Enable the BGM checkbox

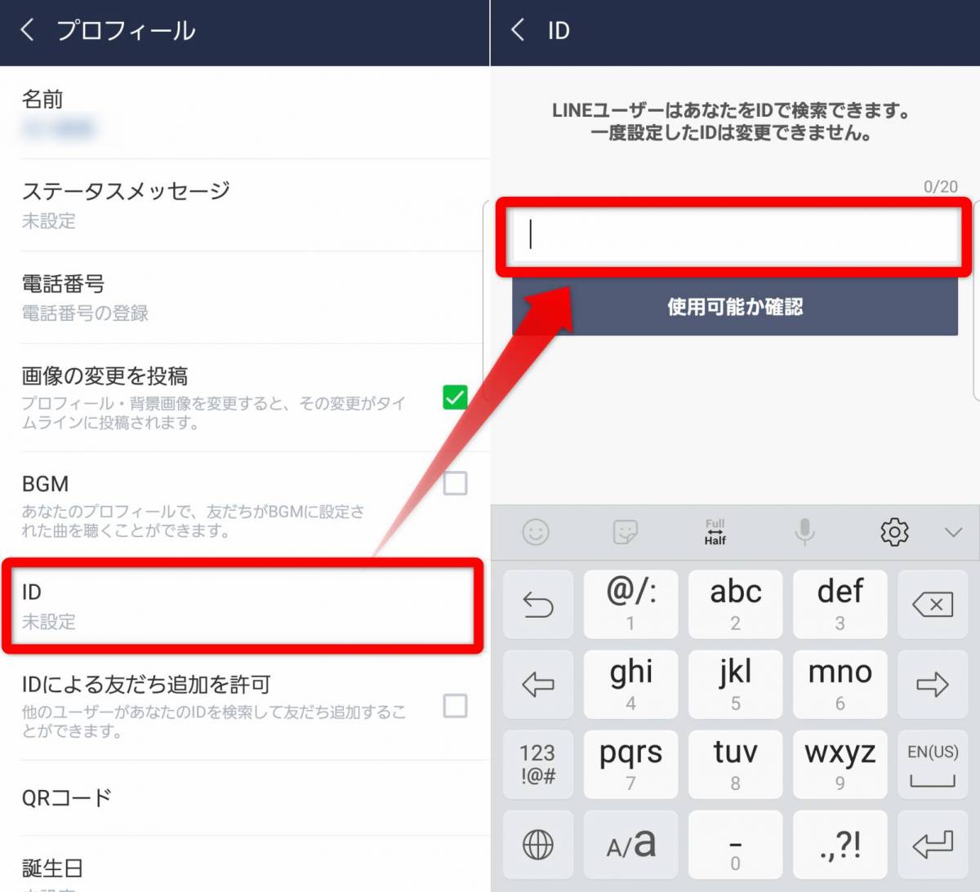coord(455,483)
